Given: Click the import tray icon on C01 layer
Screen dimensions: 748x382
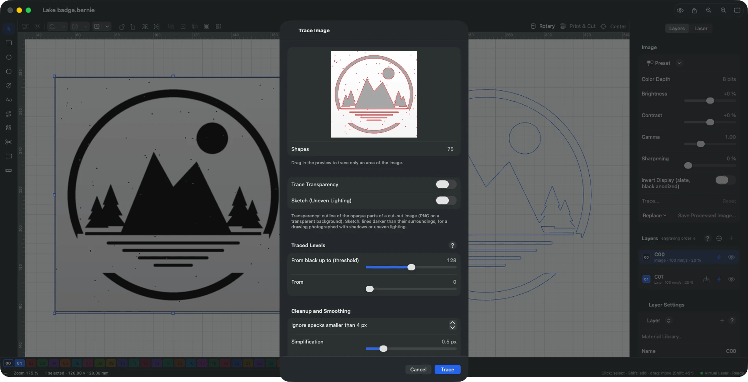Looking at the screenshot, I should (707, 279).
